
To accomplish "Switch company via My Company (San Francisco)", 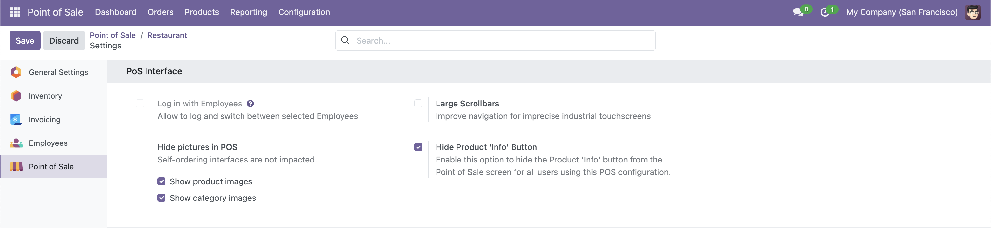I will point(902,12).
